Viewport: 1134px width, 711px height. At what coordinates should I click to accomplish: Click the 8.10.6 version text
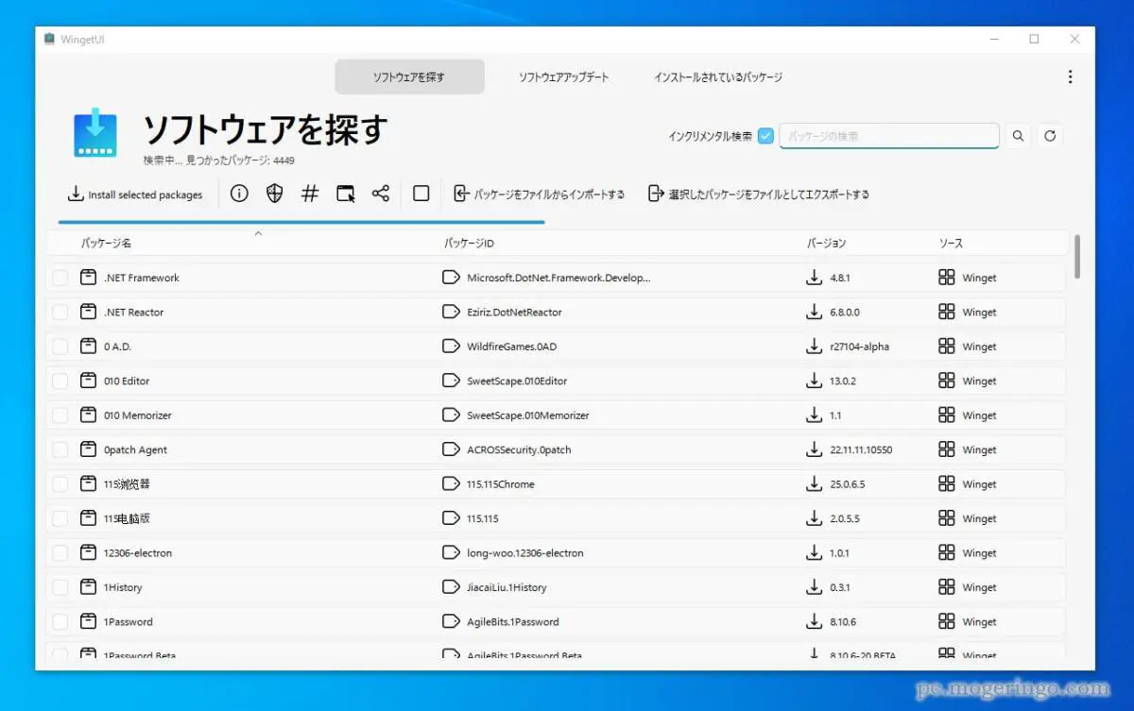845,621
